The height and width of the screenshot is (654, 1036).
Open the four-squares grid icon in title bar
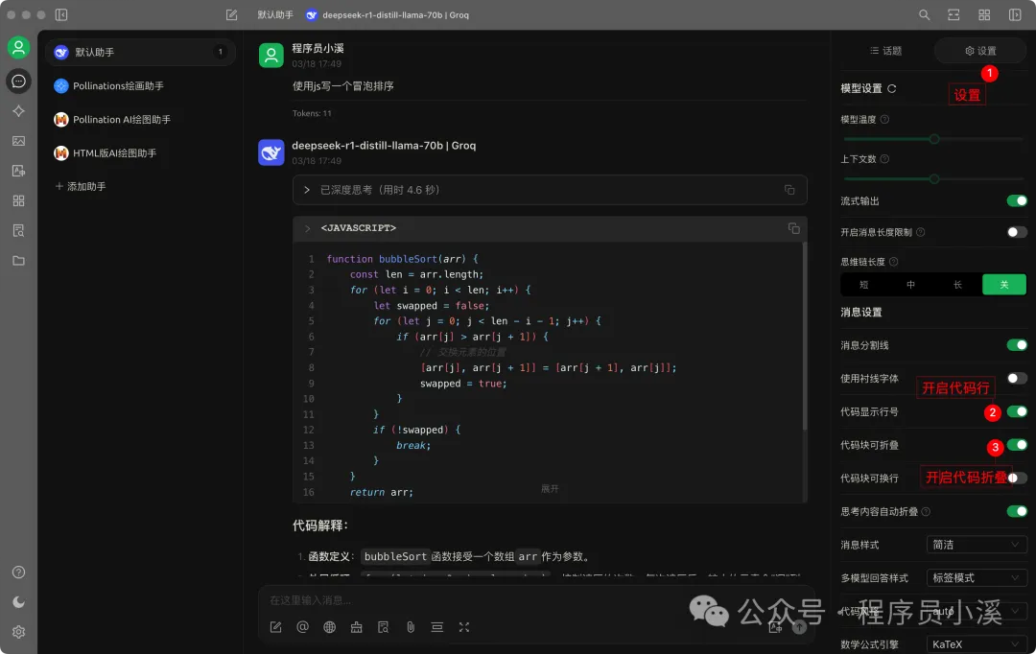(x=984, y=14)
